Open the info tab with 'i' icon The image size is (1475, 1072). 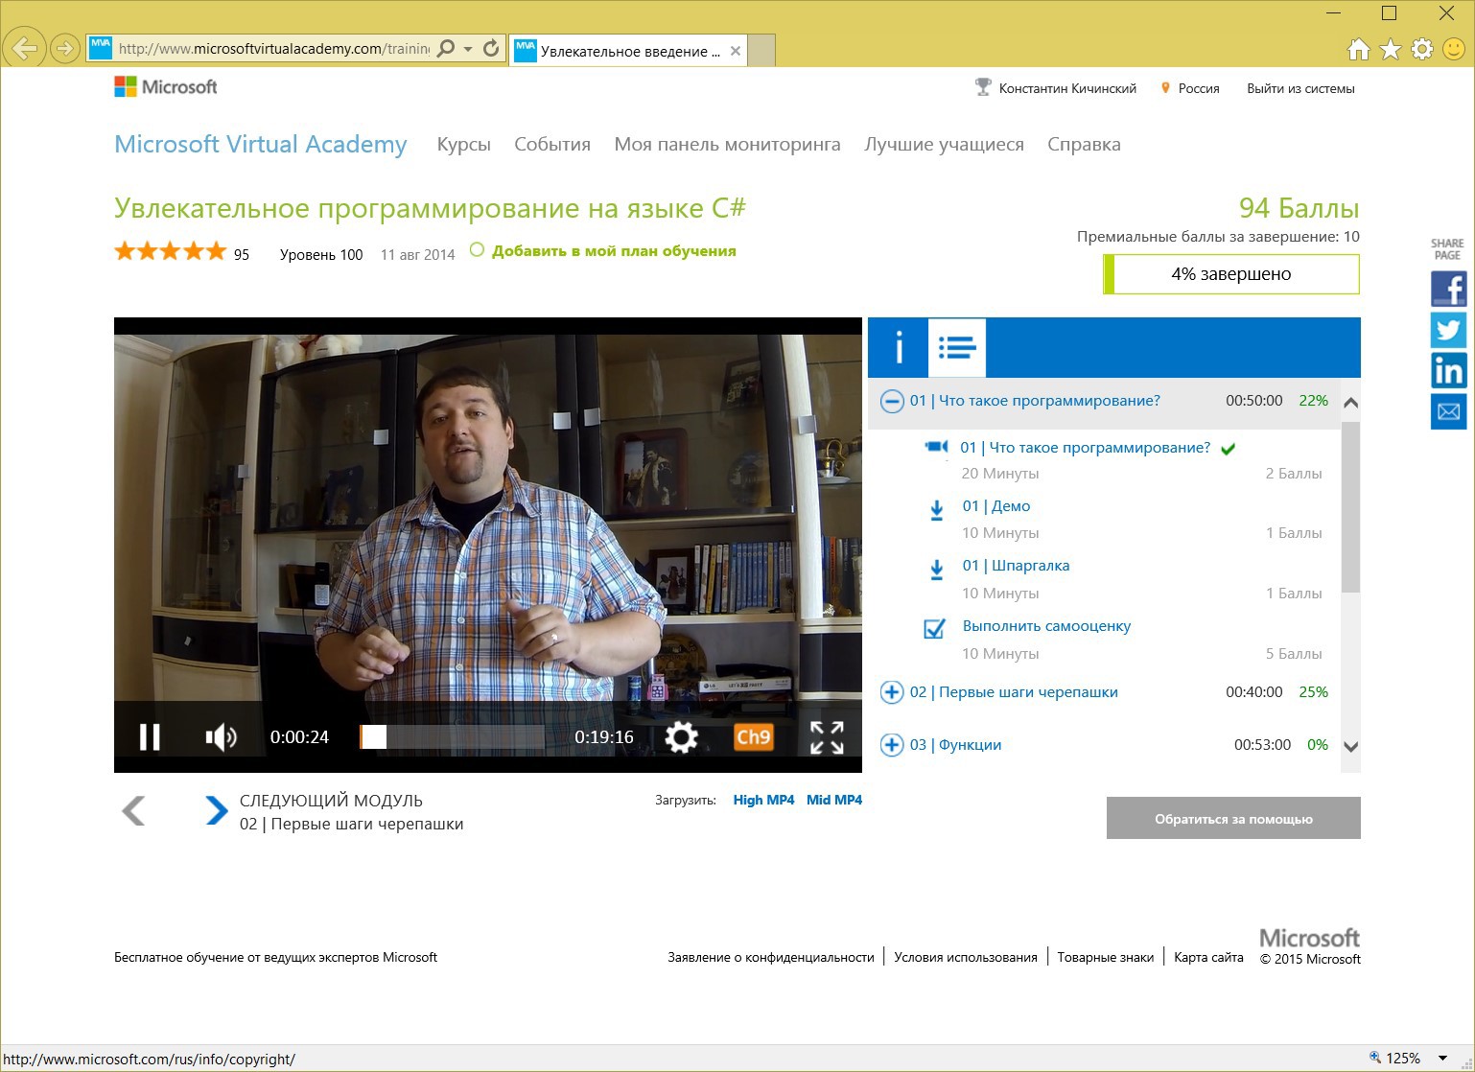899,347
